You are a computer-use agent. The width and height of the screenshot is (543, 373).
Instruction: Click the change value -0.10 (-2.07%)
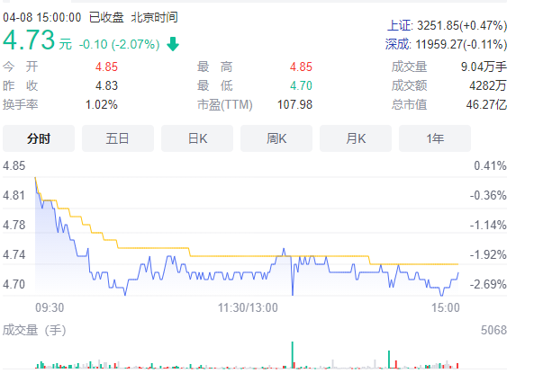click(119, 44)
